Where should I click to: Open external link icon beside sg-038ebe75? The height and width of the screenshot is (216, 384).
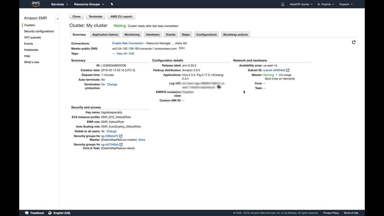tap(121, 136)
